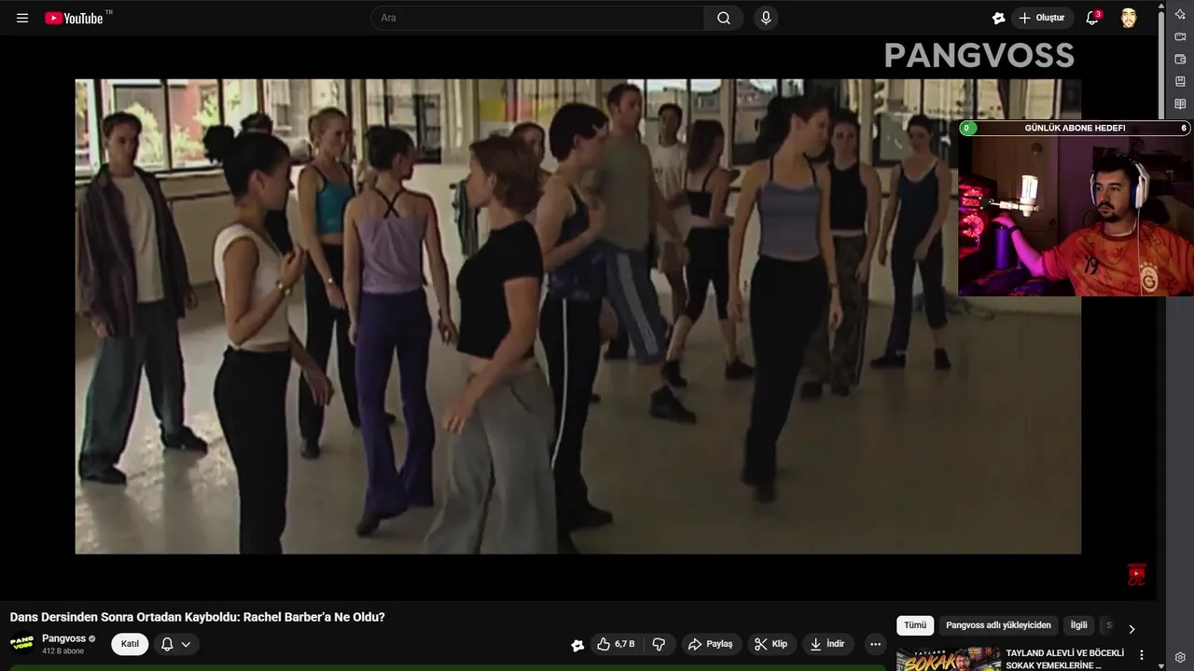
Task: Download the video with İndir
Action: point(827,644)
